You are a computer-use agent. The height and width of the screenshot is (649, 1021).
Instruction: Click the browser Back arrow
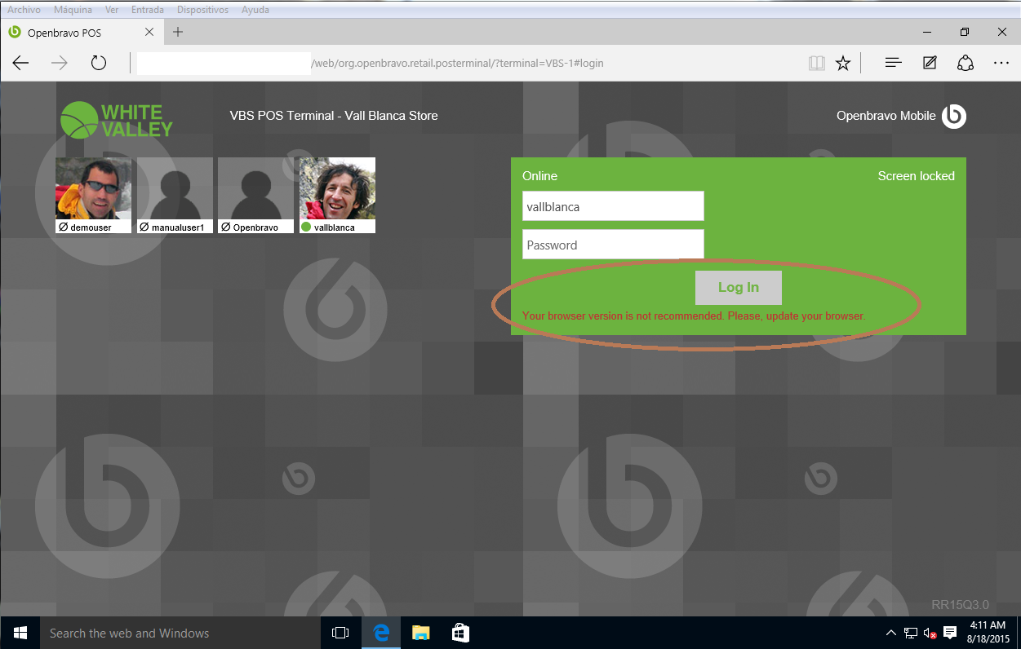[x=21, y=63]
